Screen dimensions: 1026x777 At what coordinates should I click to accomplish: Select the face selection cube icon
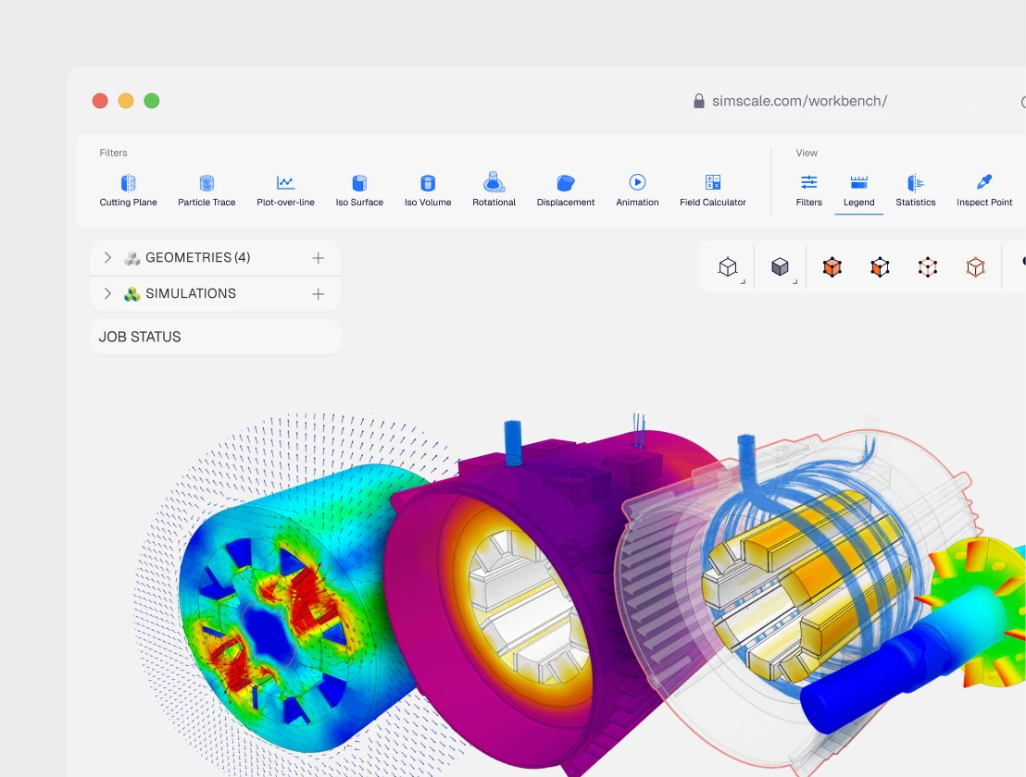(x=880, y=267)
